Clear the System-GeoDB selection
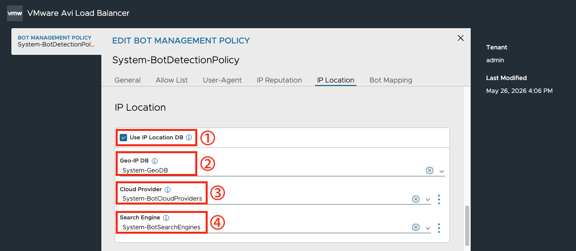 point(430,170)
